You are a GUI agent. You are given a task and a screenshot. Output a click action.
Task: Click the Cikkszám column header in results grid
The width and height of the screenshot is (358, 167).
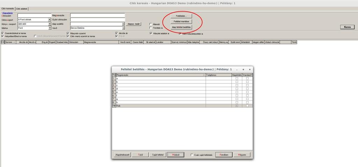click(76, 42)
